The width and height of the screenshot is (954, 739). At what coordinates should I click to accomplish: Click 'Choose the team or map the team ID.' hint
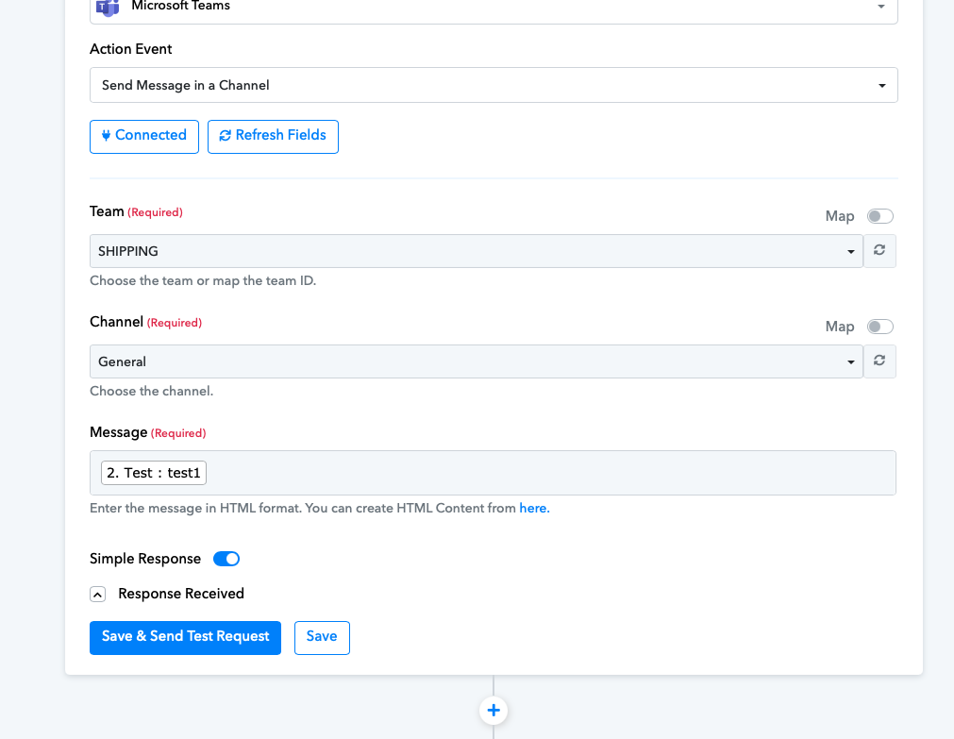203,280
